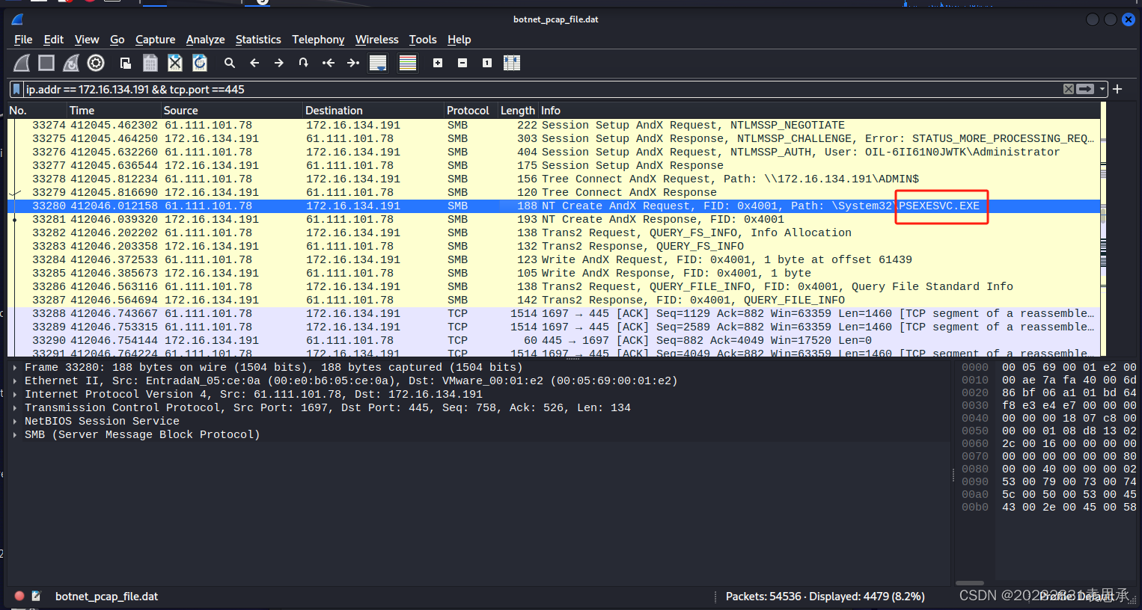Image resolution: width=1142 pixels, height=610 pixels.
Task: Sort by the No. column header
Action: (37, 111)
